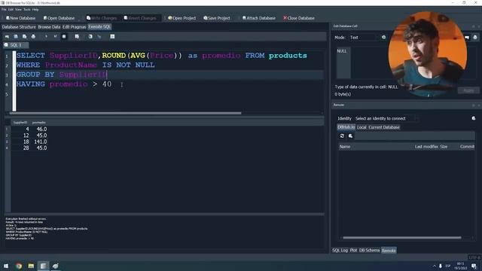This screenshot has width=482, height=271.
Task: Click SQL editor horizontal scrollbar
Action: click(x=126, y=113)
